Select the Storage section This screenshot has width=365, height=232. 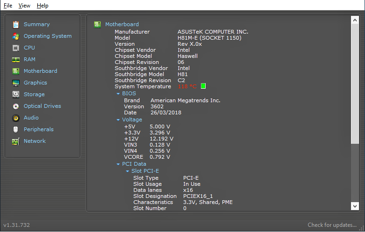coord(34,94)
